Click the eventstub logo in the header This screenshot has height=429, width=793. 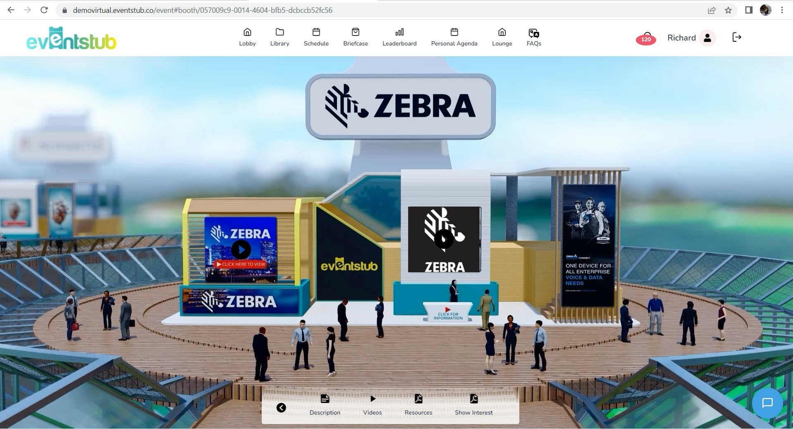[71, 39]
